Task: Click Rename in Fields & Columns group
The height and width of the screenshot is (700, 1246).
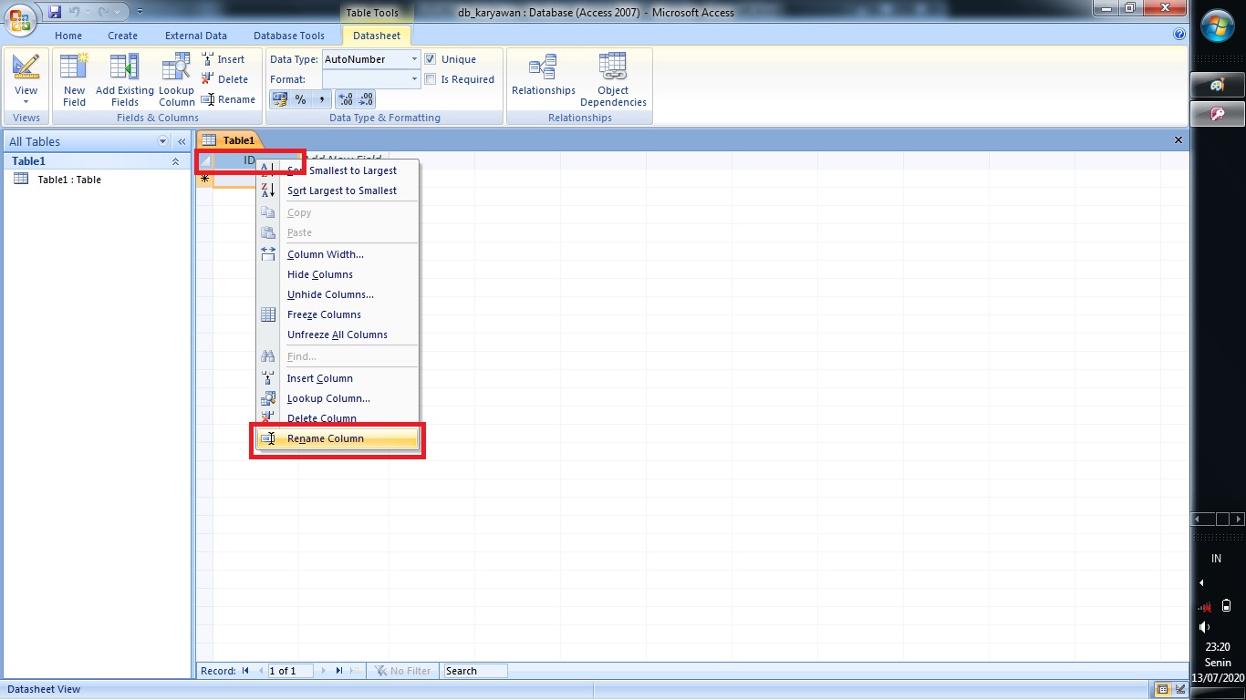Action: pos(227,98)
